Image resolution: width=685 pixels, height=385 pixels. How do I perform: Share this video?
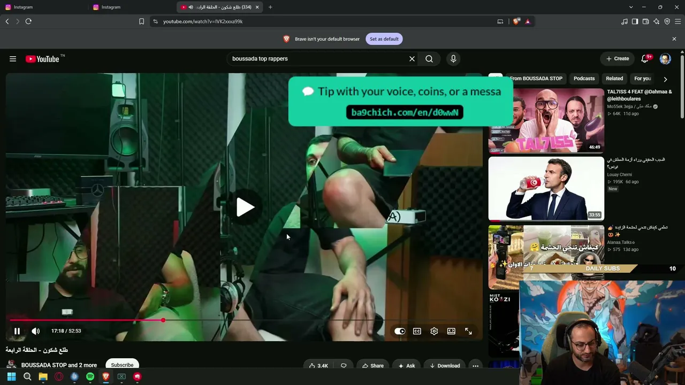point(372,366)
